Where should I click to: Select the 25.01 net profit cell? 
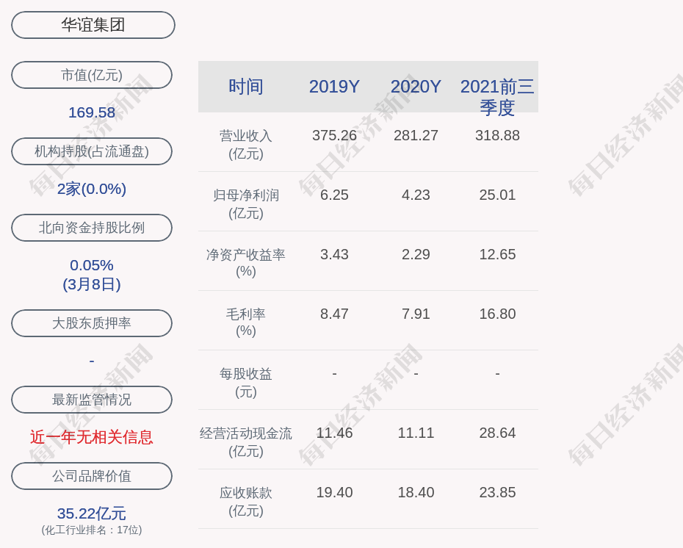(497, 195)
